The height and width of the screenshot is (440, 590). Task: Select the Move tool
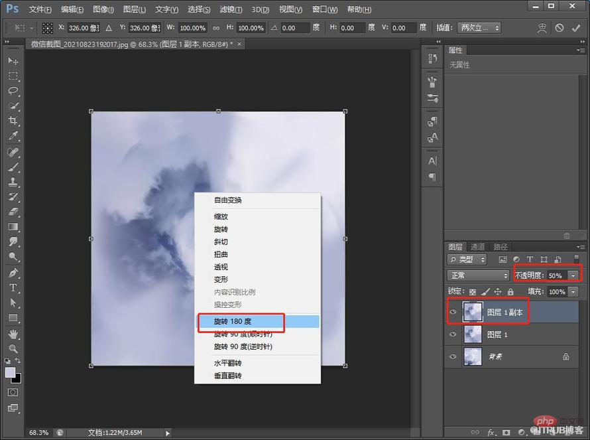pos(13,60)
